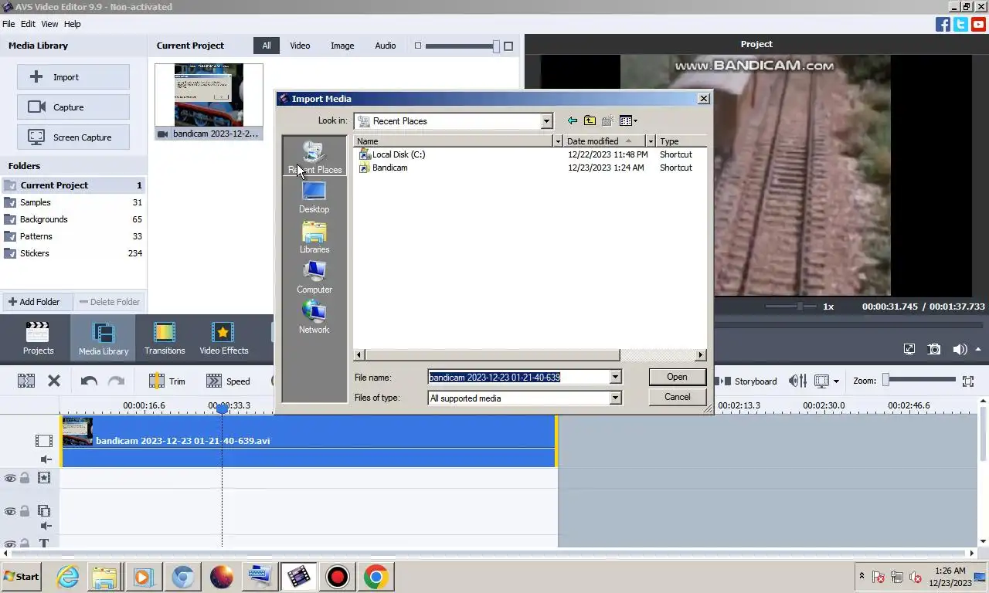Select Desktop in dialog places bar
989x593 pixels.
tap(314, 198)
